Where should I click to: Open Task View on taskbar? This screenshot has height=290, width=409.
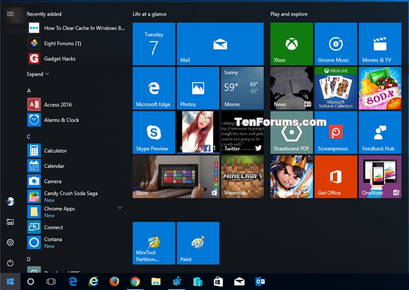(x=51, y=281)
